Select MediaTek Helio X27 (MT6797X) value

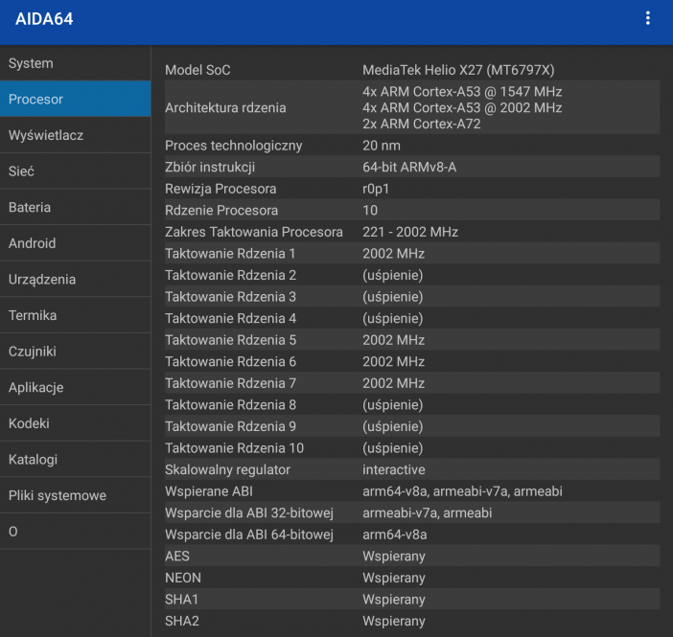pos(458,70)
